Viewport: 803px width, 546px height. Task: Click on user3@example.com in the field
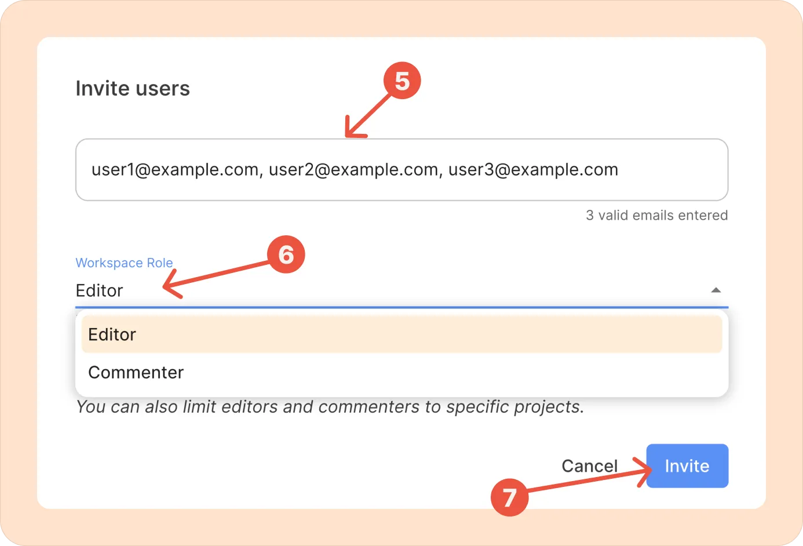533,170
